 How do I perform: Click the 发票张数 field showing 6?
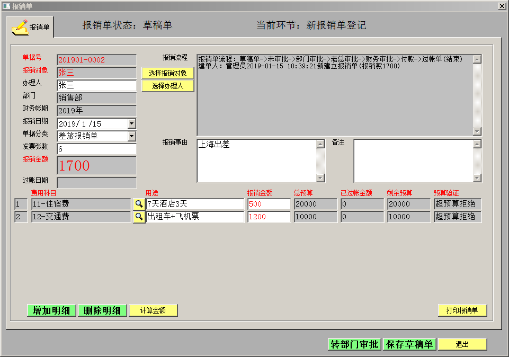97,149
